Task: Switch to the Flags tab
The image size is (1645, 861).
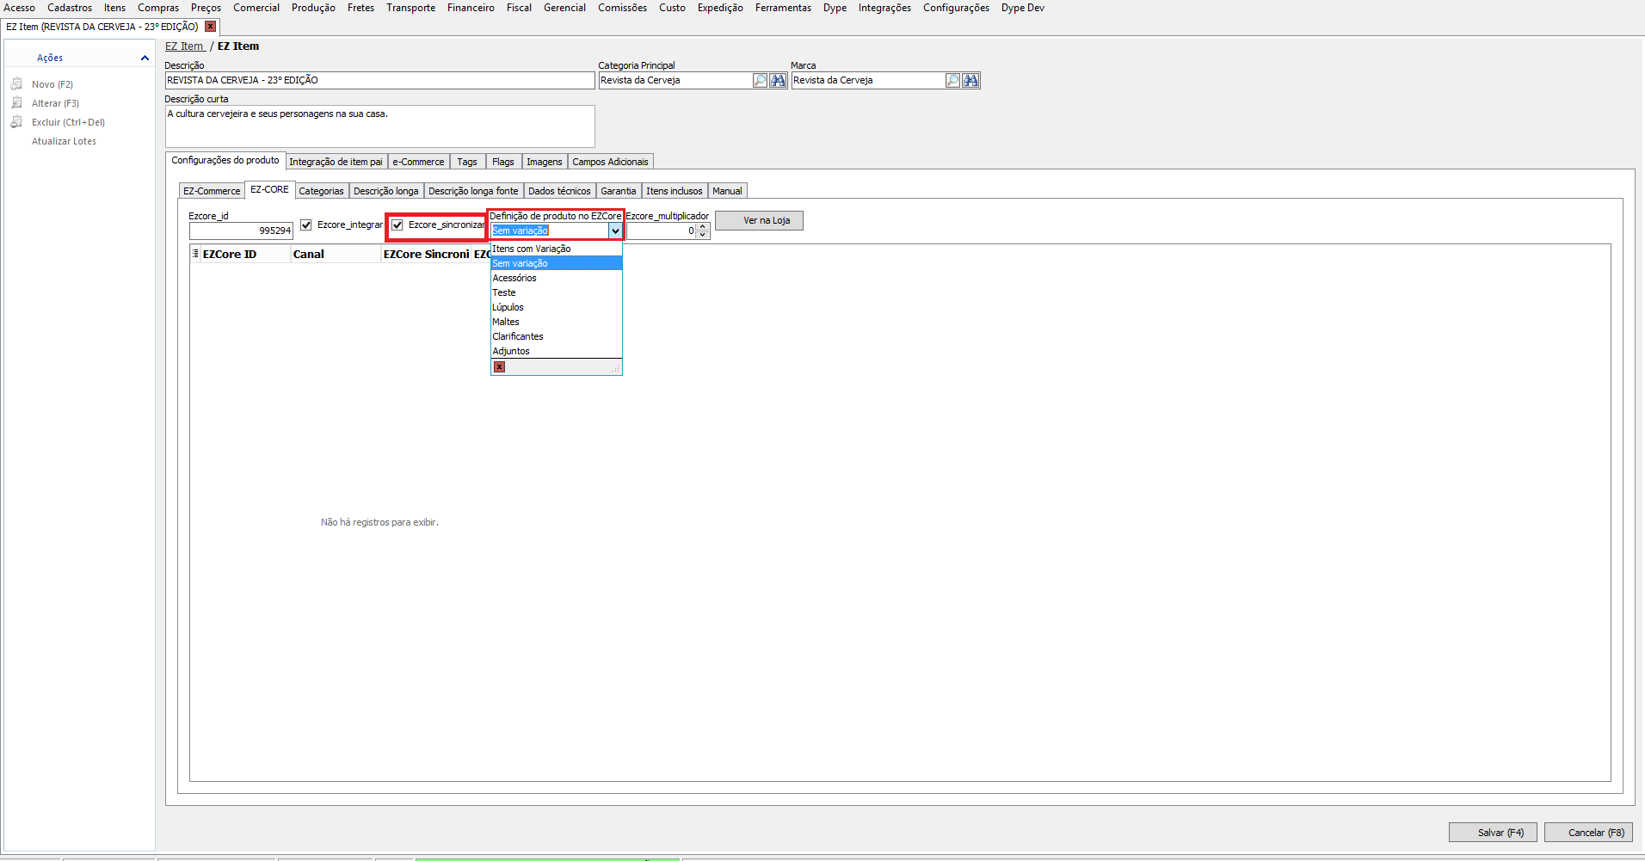Action: 503,162
